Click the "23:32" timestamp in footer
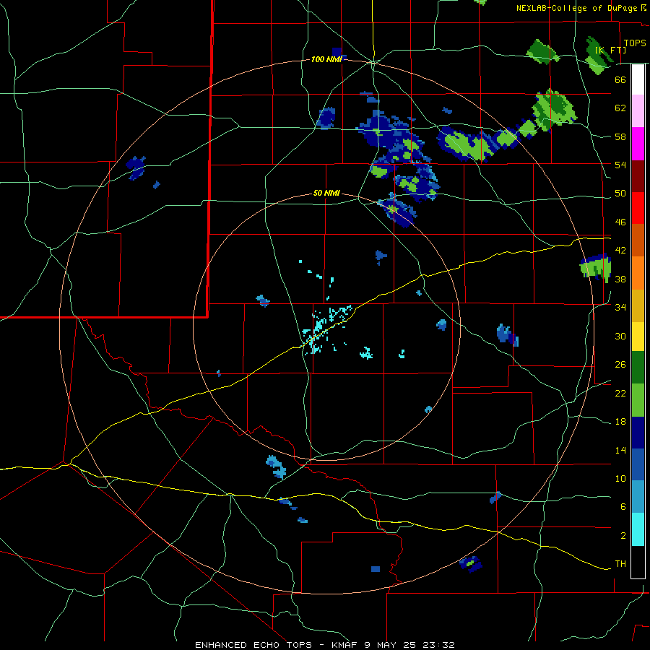Image resolution: width=650 pixels, height=650 pixels. [439, 645]
